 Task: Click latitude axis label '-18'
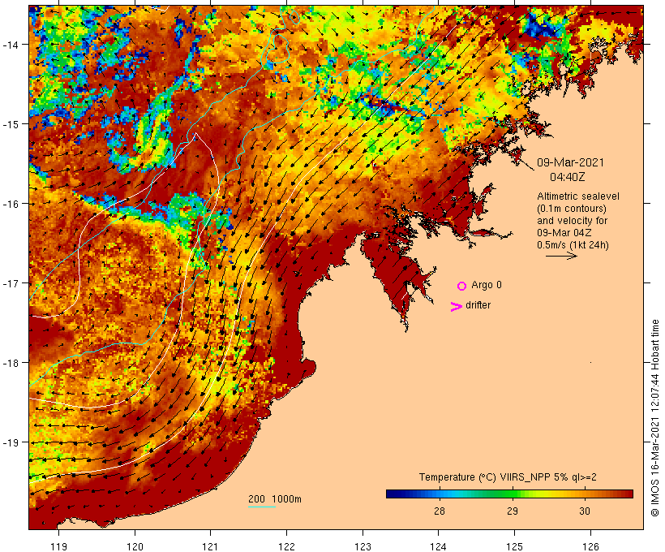(x=10, y=363)
